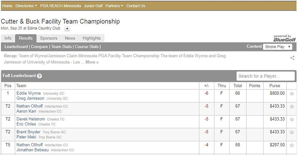The image size is (299, 155).
Task: Star the Brent Snyder and Peter Maki team
Action: point(292,132)
